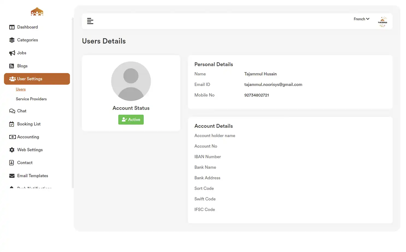Select the Categories layers icon
Screen dimensions: 406x252
click(12, 40)
